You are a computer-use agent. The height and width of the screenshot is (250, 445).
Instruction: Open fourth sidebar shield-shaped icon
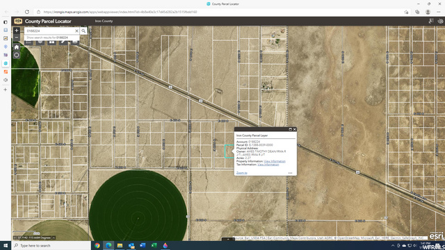[6, 47]
